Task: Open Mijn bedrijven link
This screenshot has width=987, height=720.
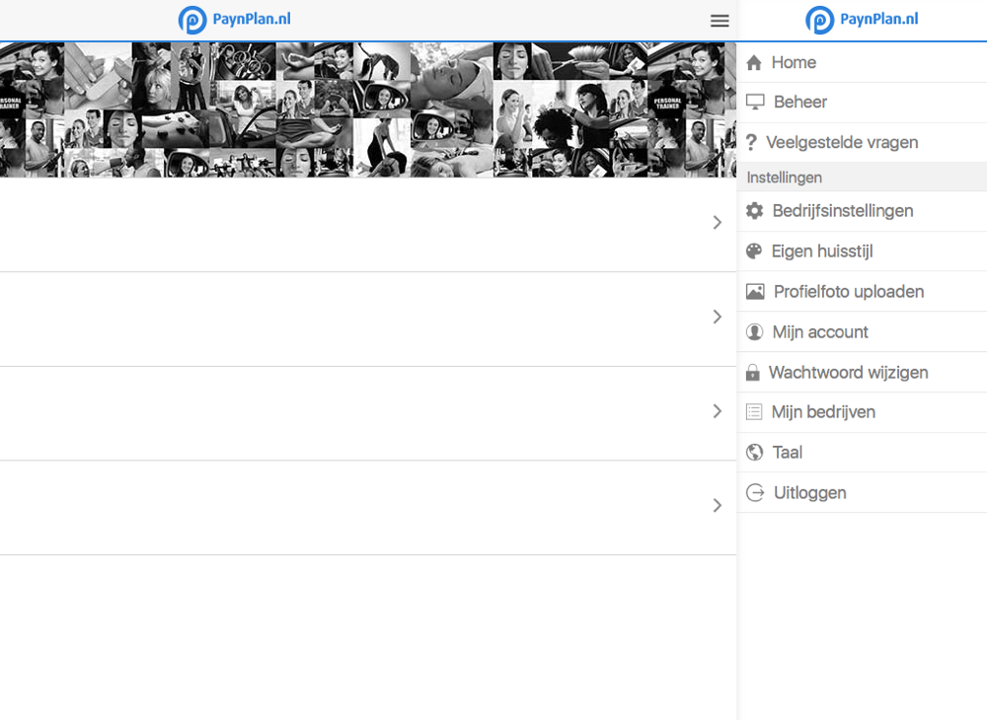Action: coord(862,412)
